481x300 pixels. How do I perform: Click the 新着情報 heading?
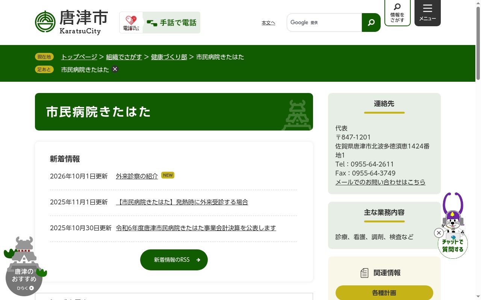(x=65, y=159)
